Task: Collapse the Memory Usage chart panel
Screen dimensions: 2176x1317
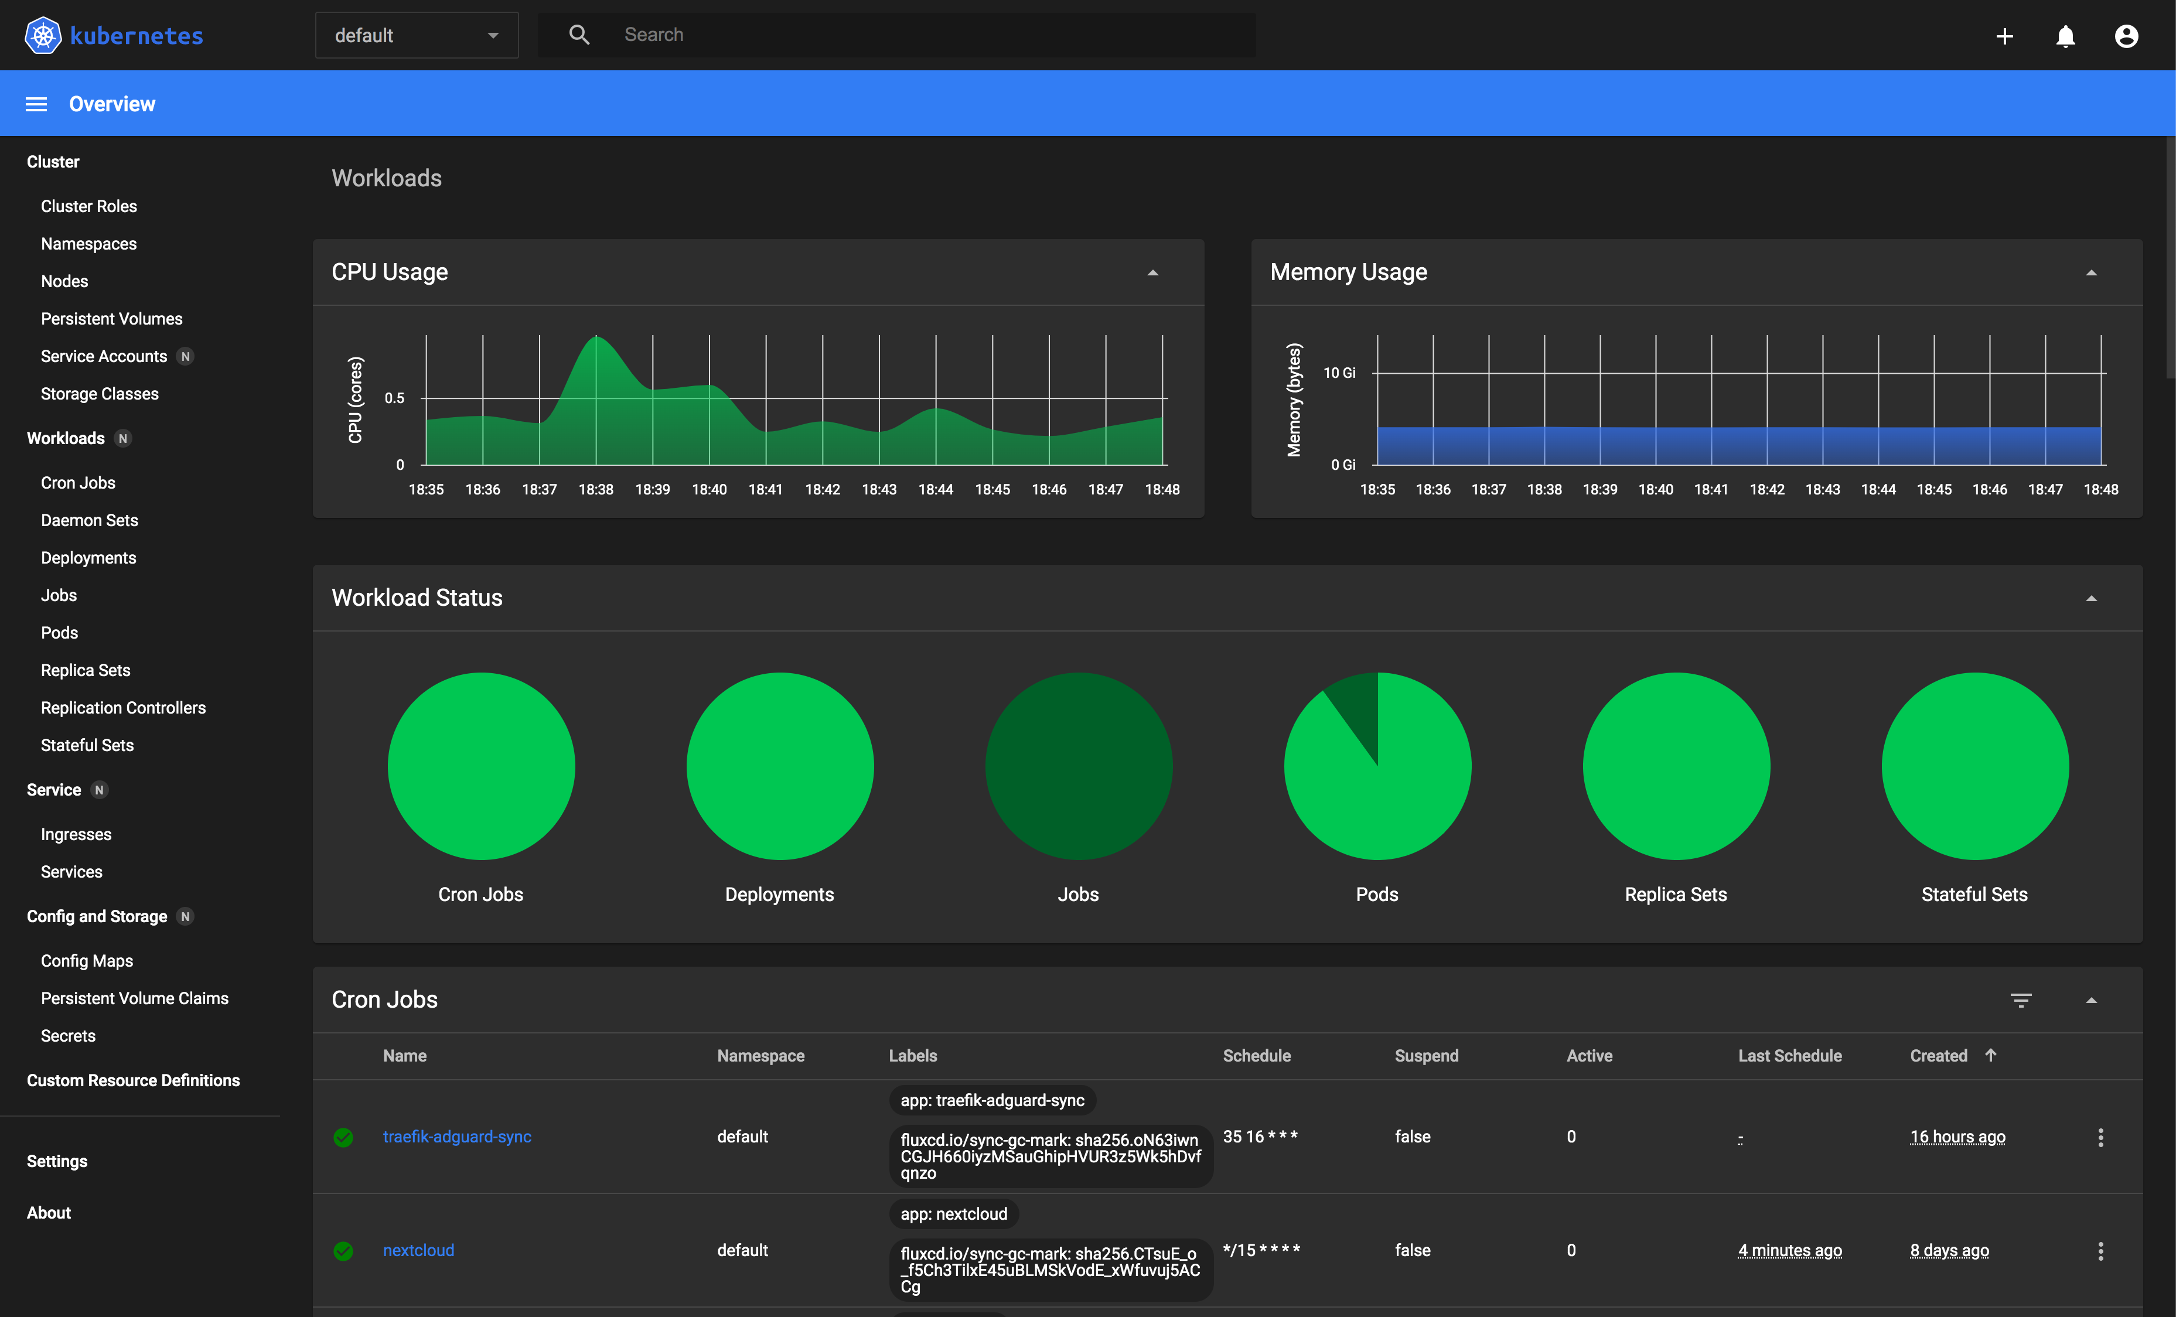Action: click(x=2092, y=272)
